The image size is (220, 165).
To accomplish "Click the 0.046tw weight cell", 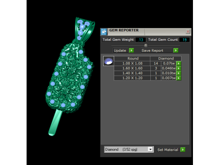I will tap(169, 68).
